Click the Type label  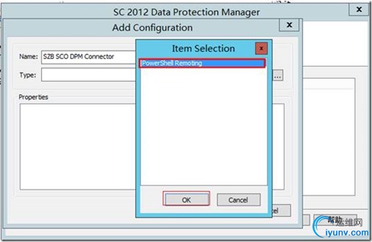coord(28,75)
